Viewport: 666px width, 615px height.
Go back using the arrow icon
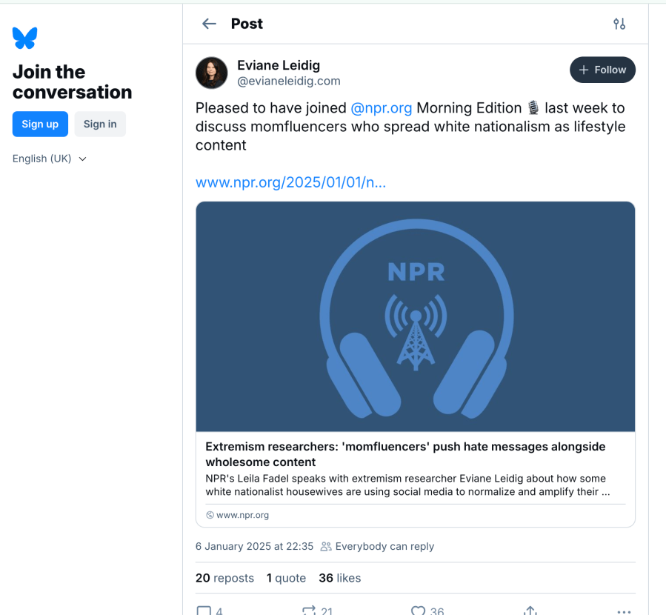(x=209, y=24)
